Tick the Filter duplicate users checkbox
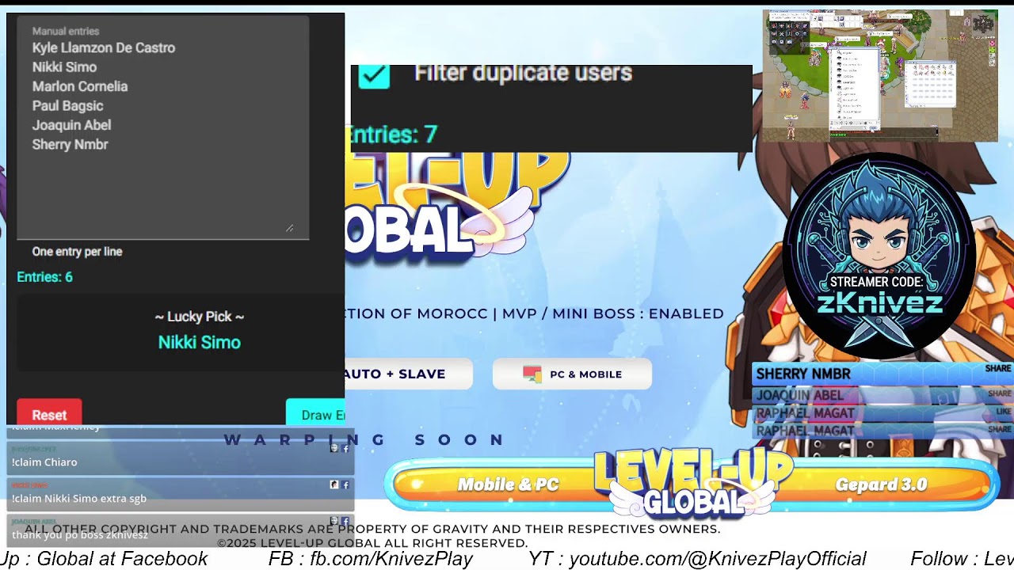 click(x=374, y=75)
